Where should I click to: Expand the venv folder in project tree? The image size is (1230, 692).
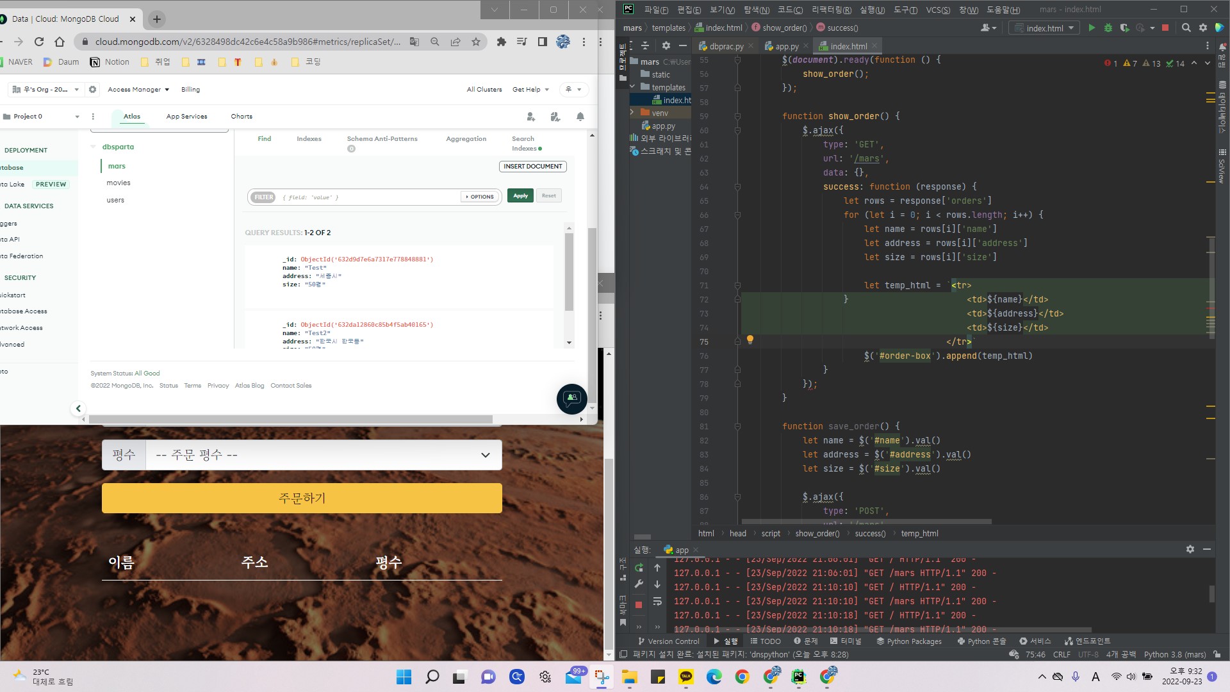(x=632, y=113)
